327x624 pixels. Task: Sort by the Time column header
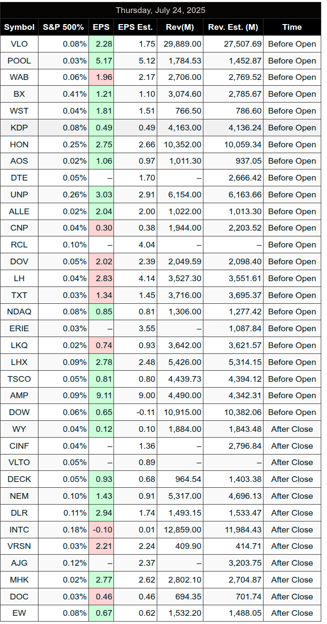[292, 27]
